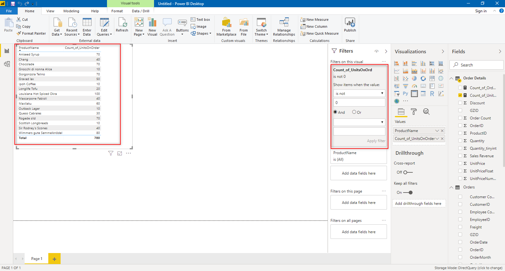Click the Refresh ribbon icon
The image size is (505, 271).
click(122, 25)
